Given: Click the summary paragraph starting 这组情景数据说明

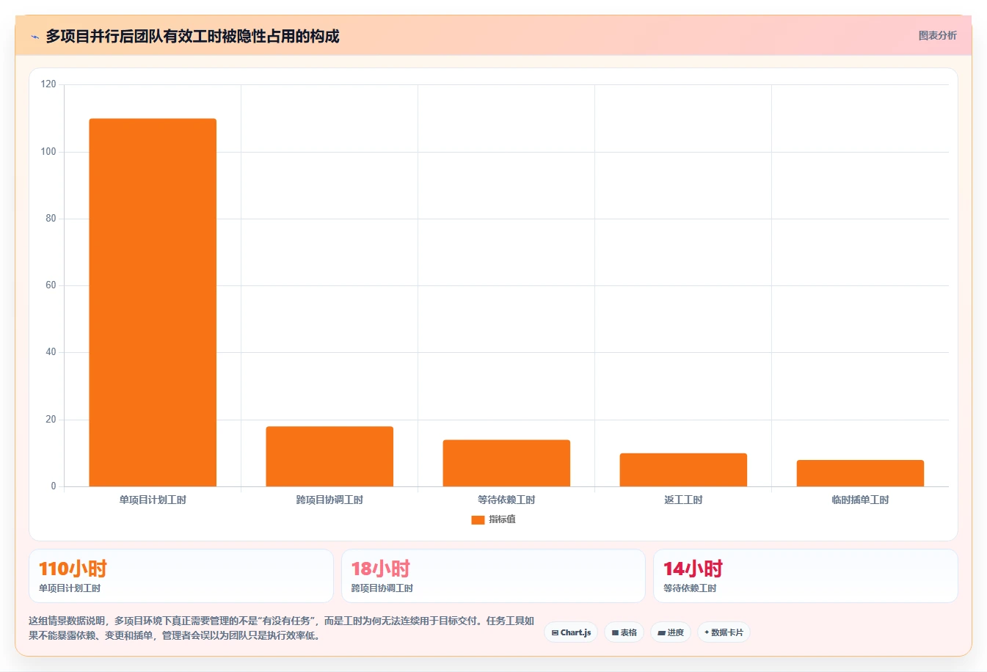Looking at the screenshot, I should [x=282, y=628].
